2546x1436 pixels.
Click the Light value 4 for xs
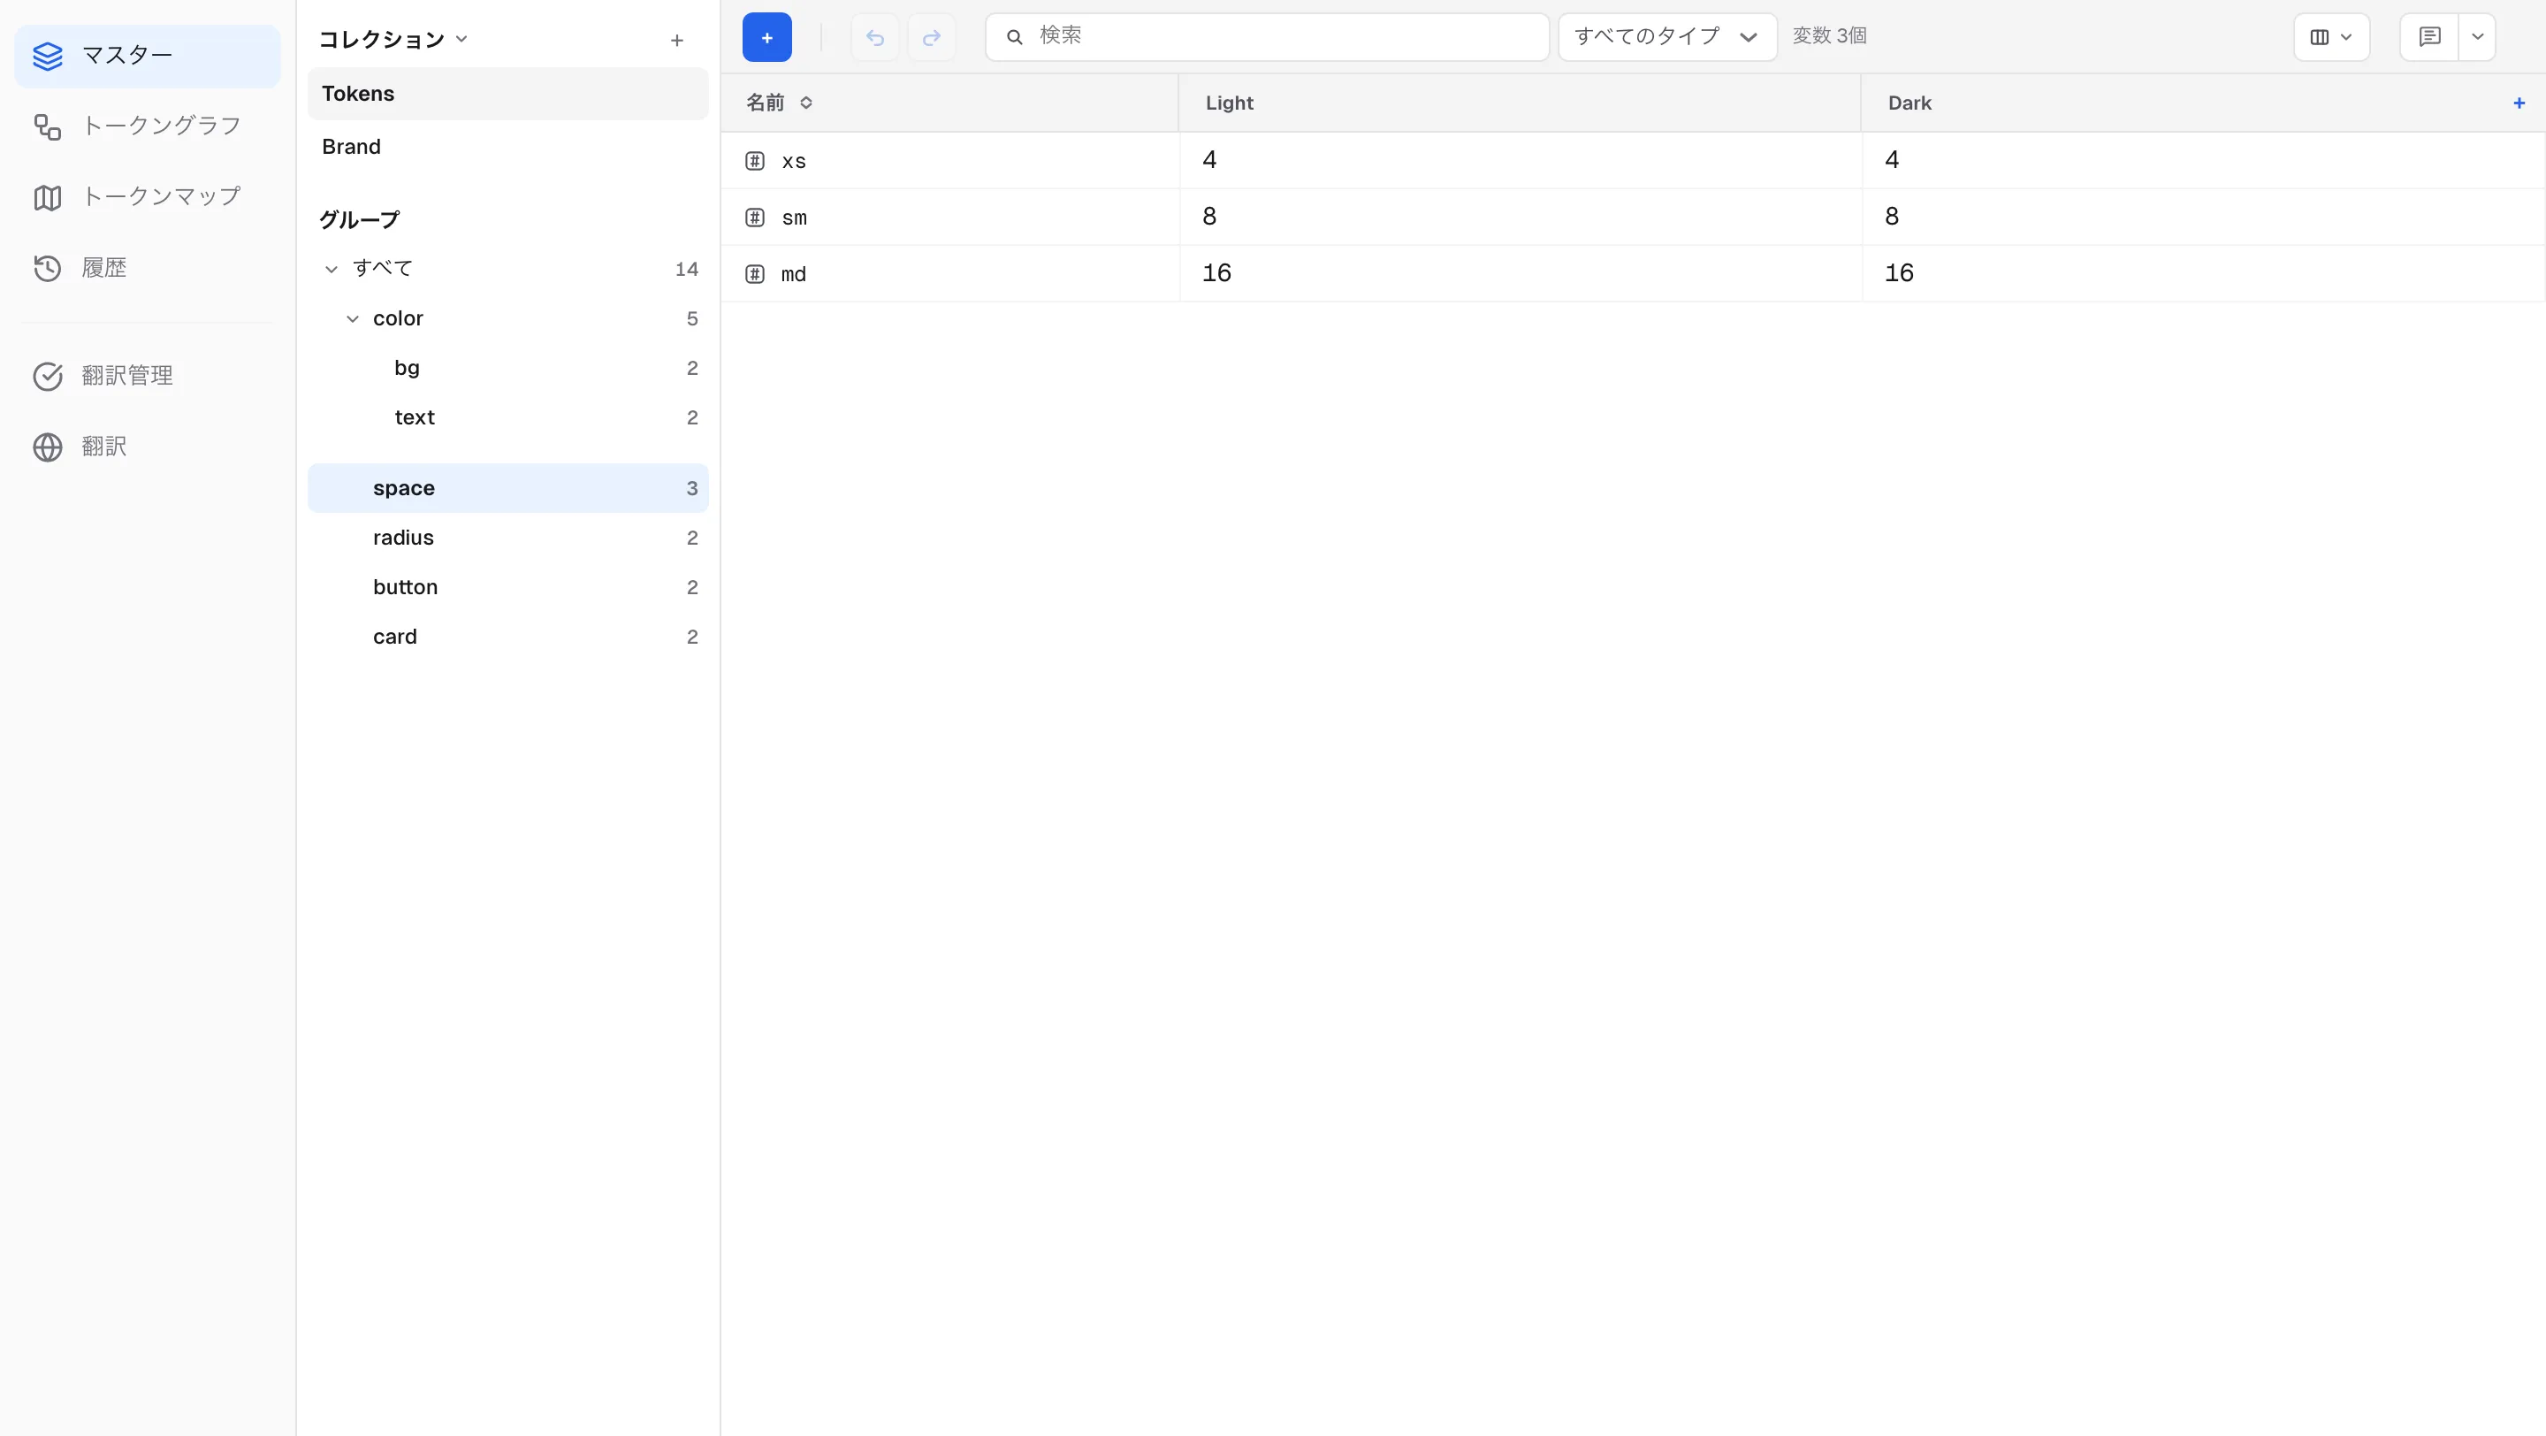[x=1521, y=160]
